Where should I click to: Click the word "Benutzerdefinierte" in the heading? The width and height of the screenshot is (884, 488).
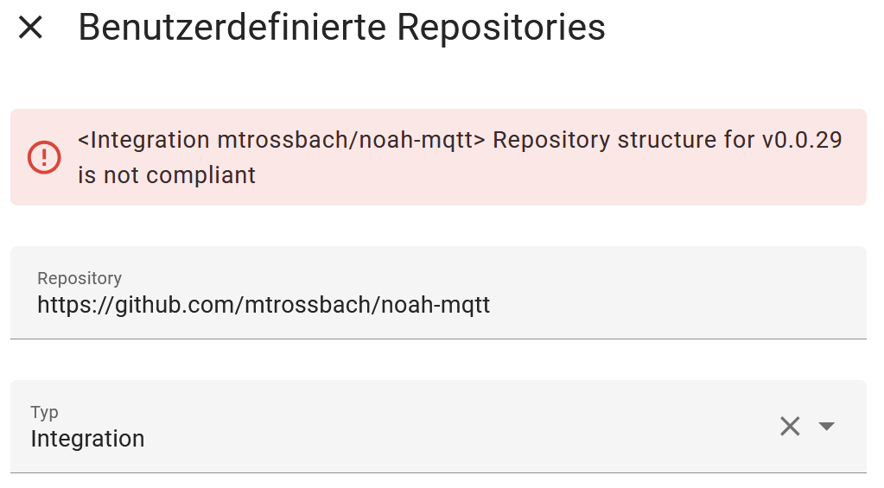click(x=232, y=28)
